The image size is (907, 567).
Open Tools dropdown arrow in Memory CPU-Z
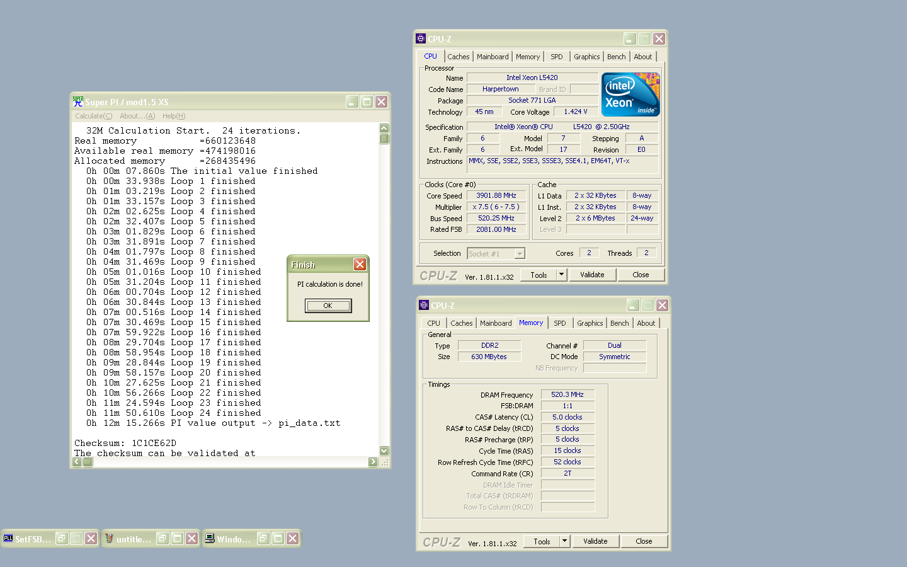565,541
